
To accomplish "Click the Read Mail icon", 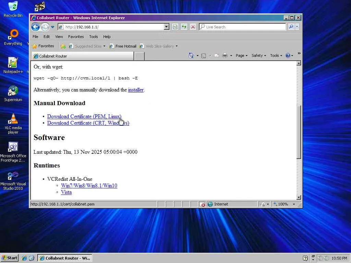I will pyautogui.click(x=217, y=55).
